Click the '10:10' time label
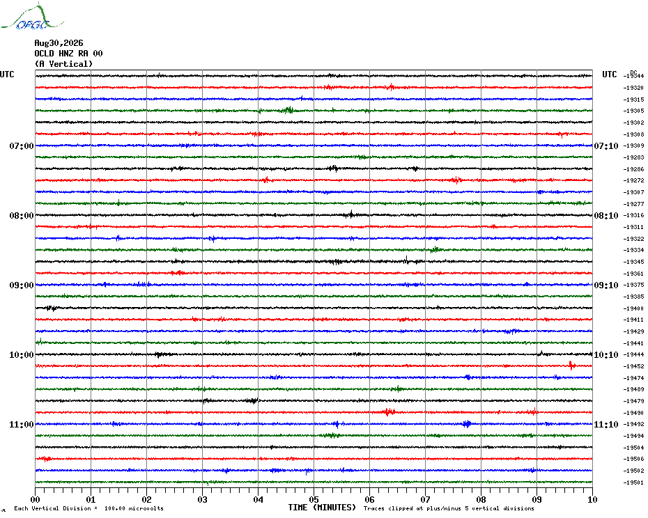 pos(606,355)
